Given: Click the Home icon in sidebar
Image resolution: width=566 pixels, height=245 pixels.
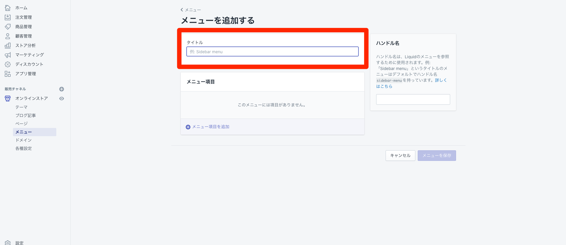Looking at the screenshot, I should click(x=8, y=8).
